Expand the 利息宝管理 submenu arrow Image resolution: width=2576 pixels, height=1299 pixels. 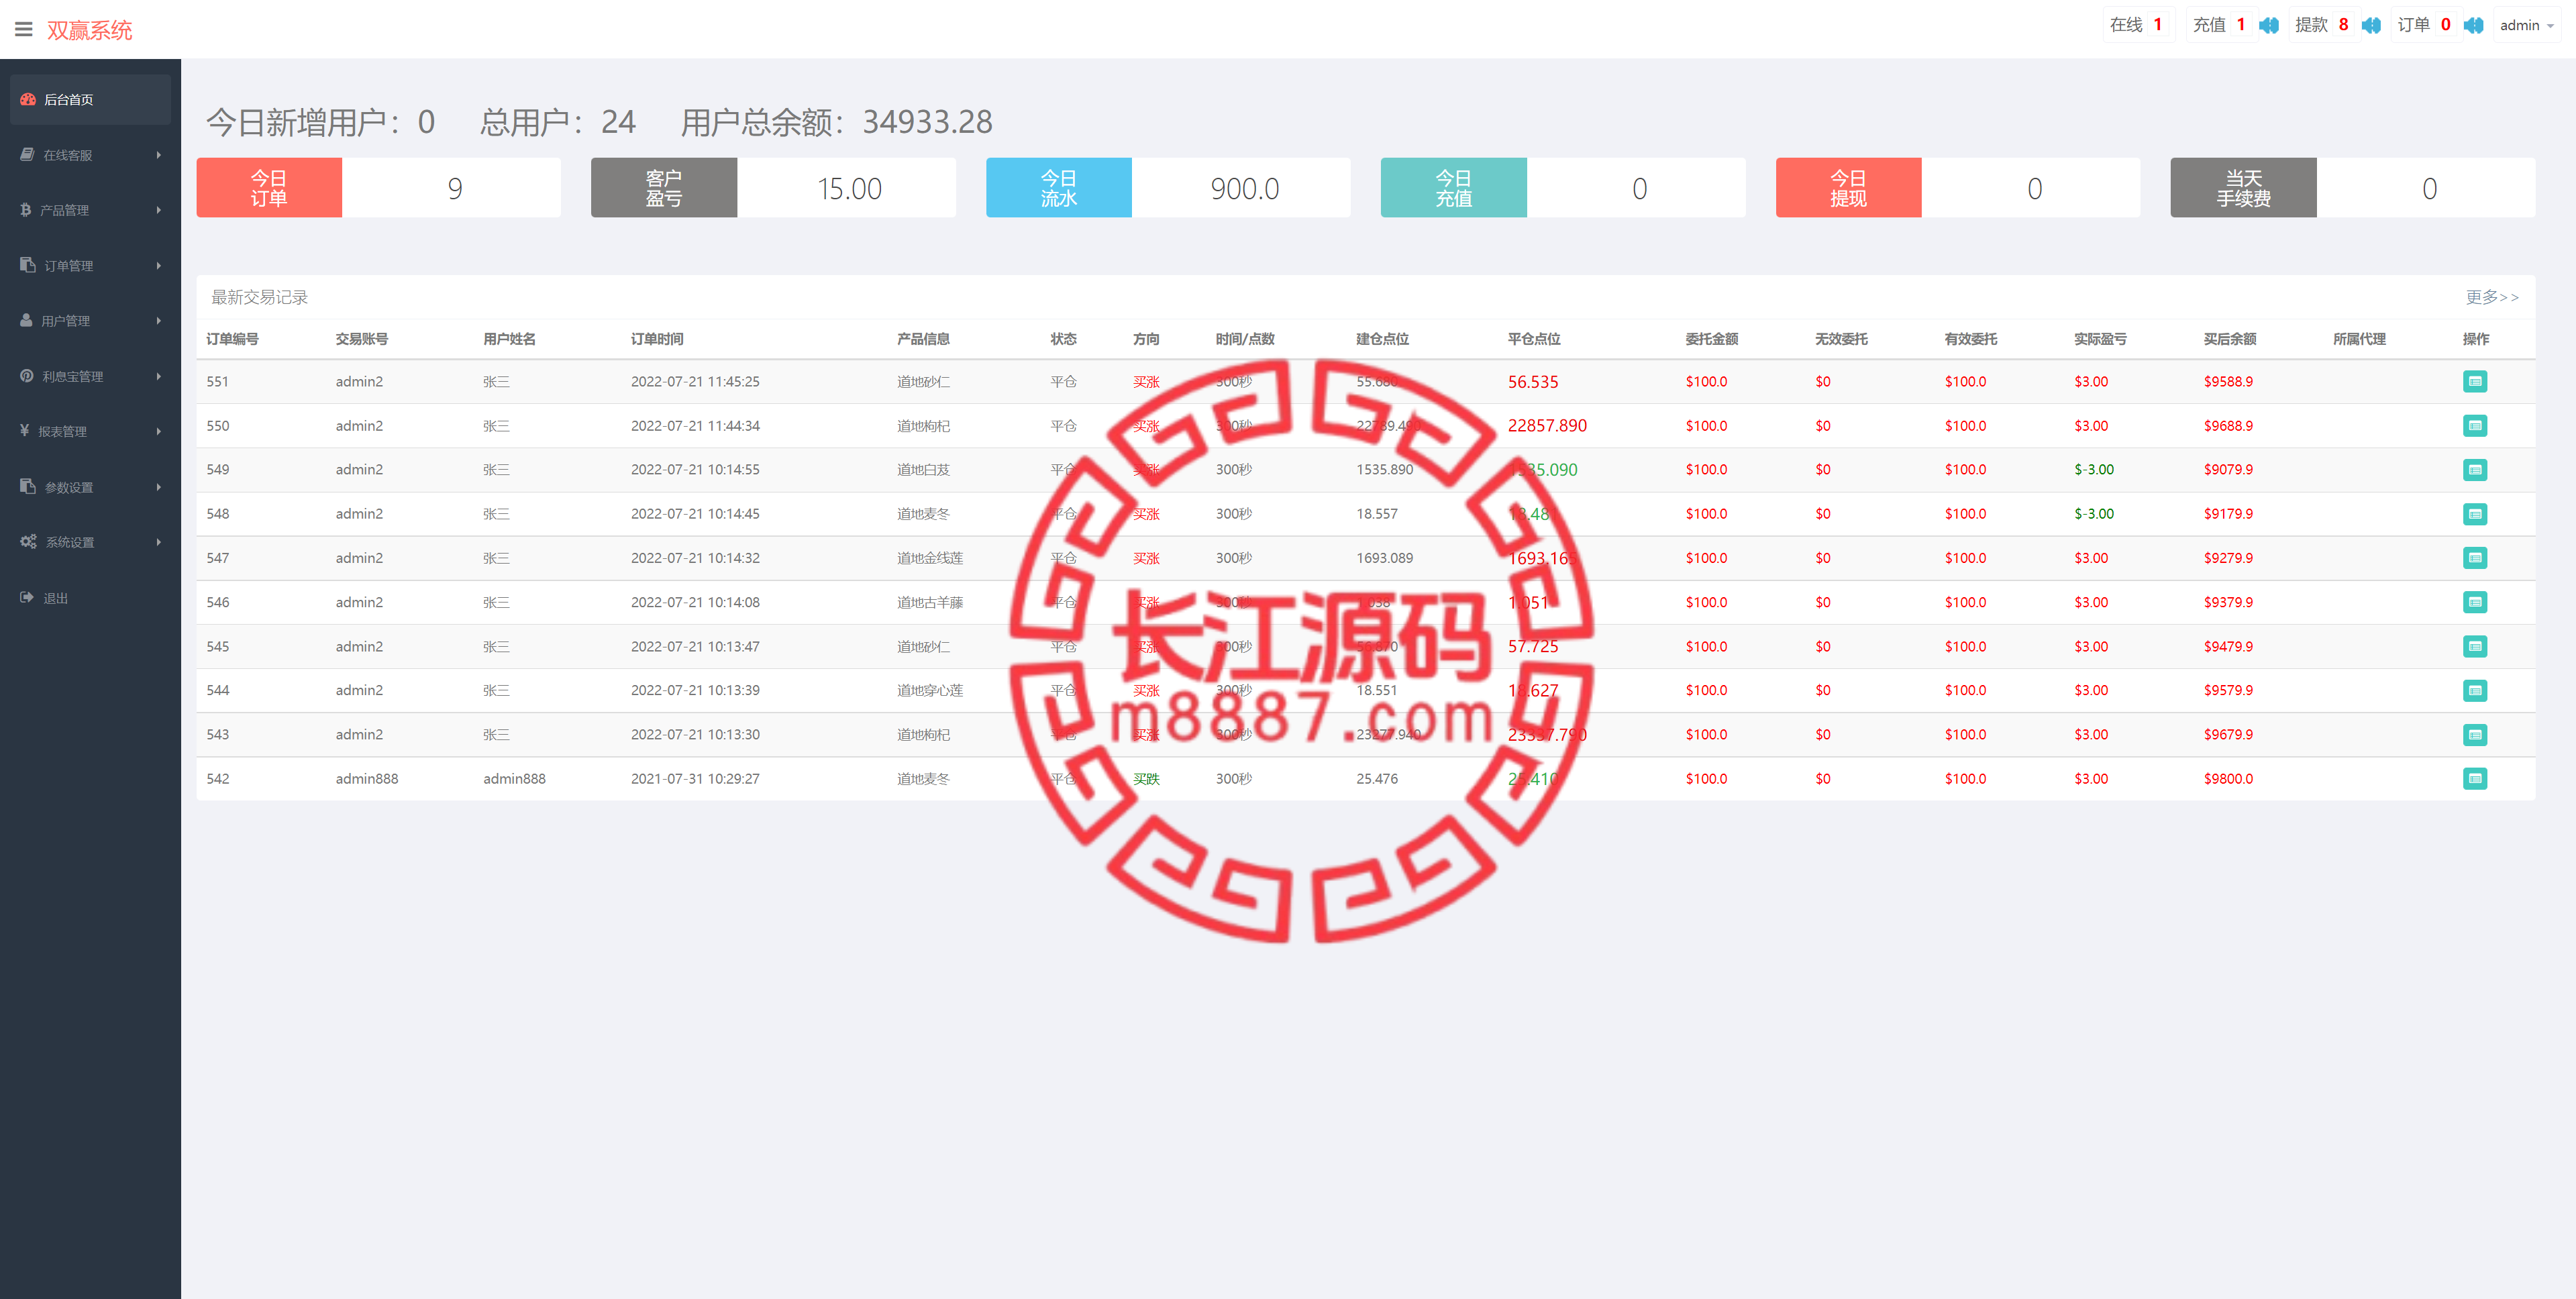coord(159,376)
